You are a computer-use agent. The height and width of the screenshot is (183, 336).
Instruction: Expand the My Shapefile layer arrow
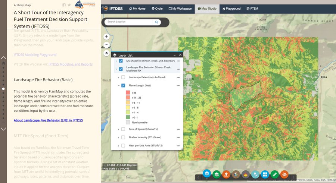tap(116, 61)
